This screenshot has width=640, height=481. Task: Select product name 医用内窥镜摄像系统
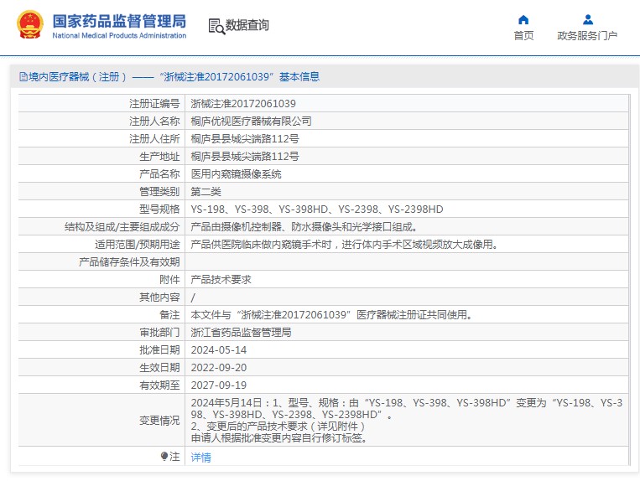236,174
